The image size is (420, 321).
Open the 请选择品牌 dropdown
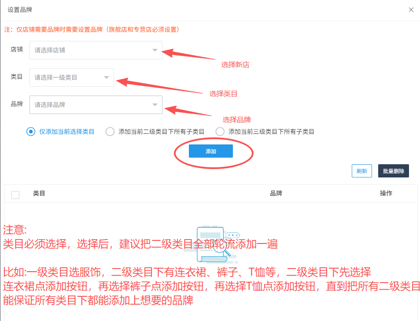coord(96,105)
